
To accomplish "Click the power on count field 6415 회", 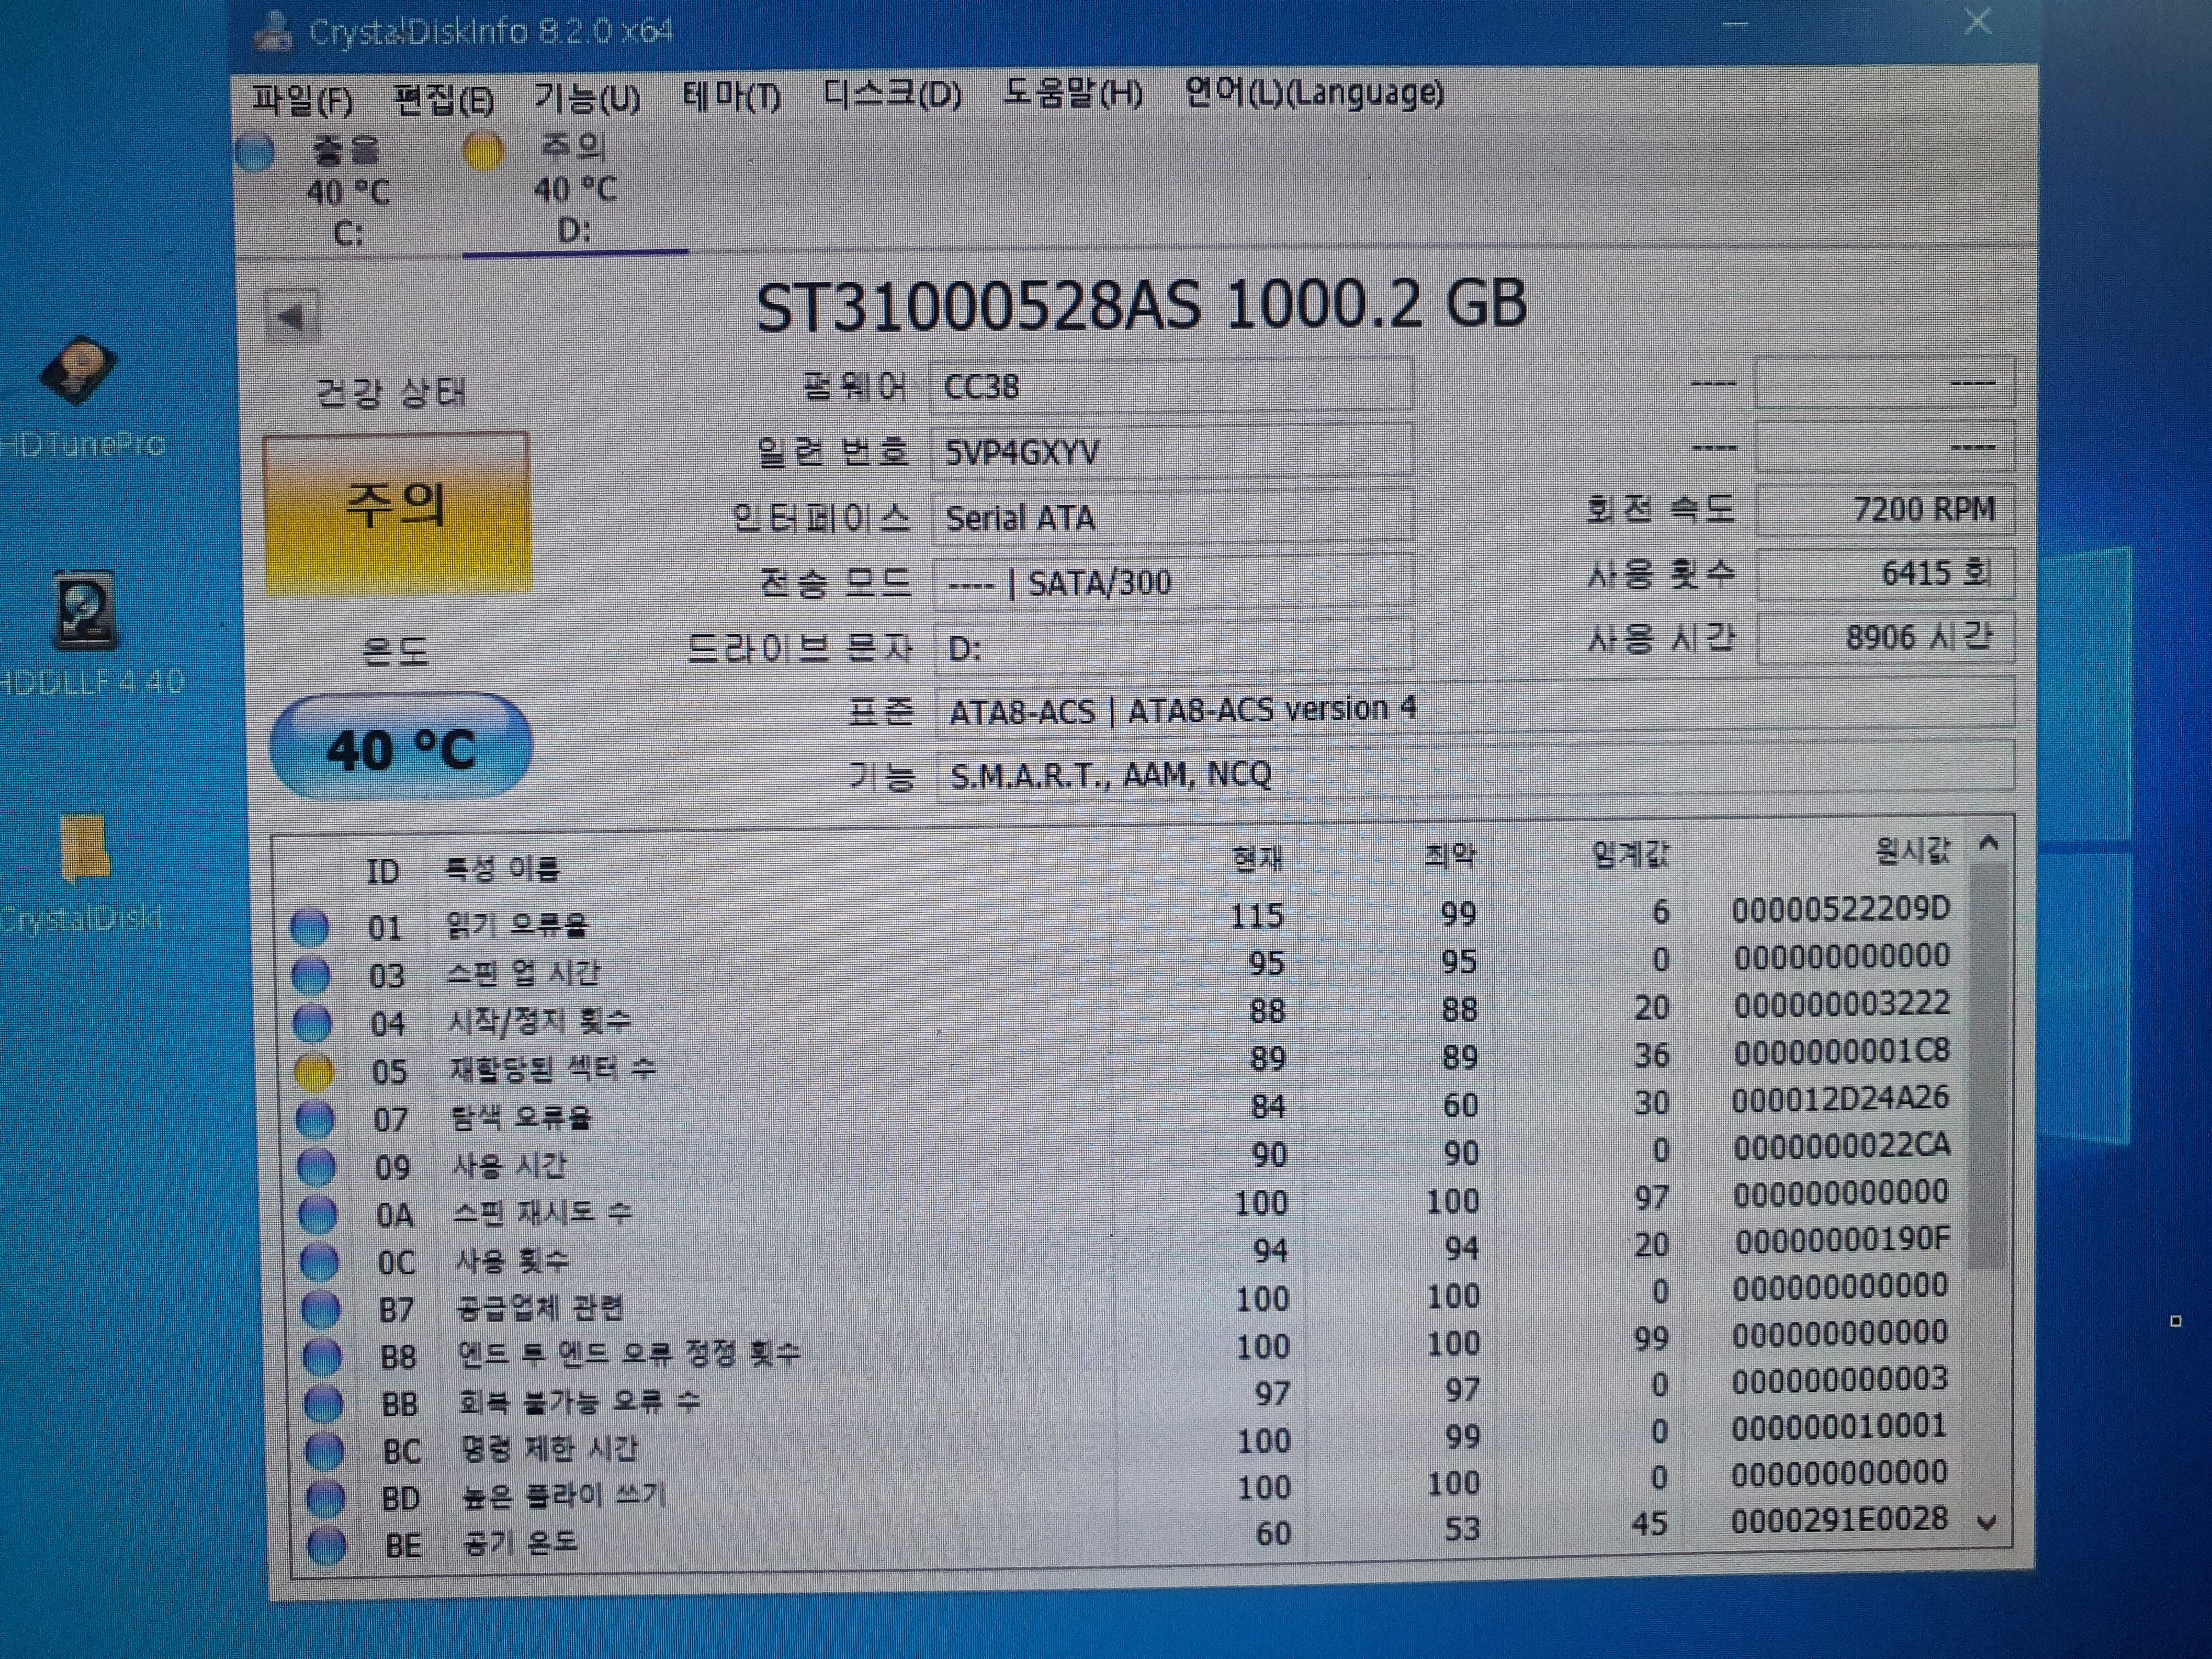I will [x=1884, y=573].
